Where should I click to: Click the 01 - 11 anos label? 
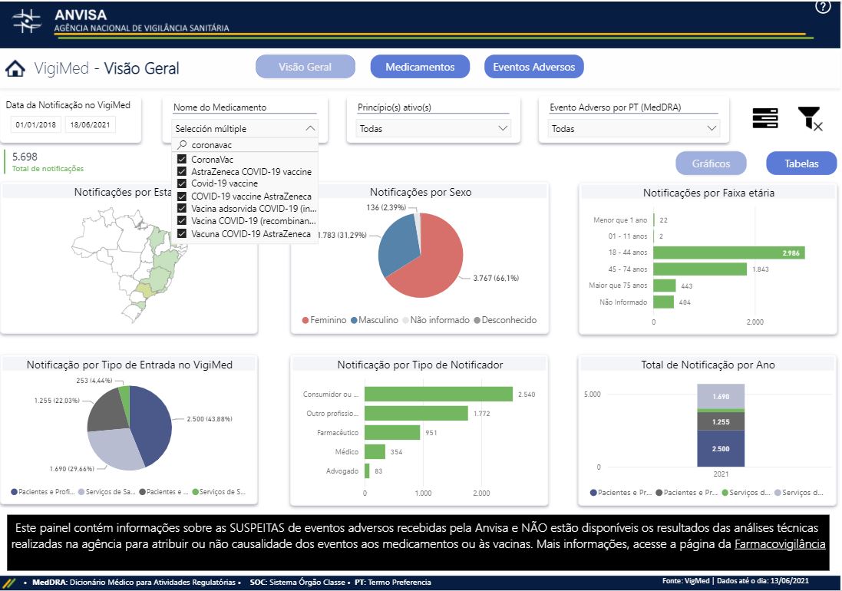pos(628,236)
